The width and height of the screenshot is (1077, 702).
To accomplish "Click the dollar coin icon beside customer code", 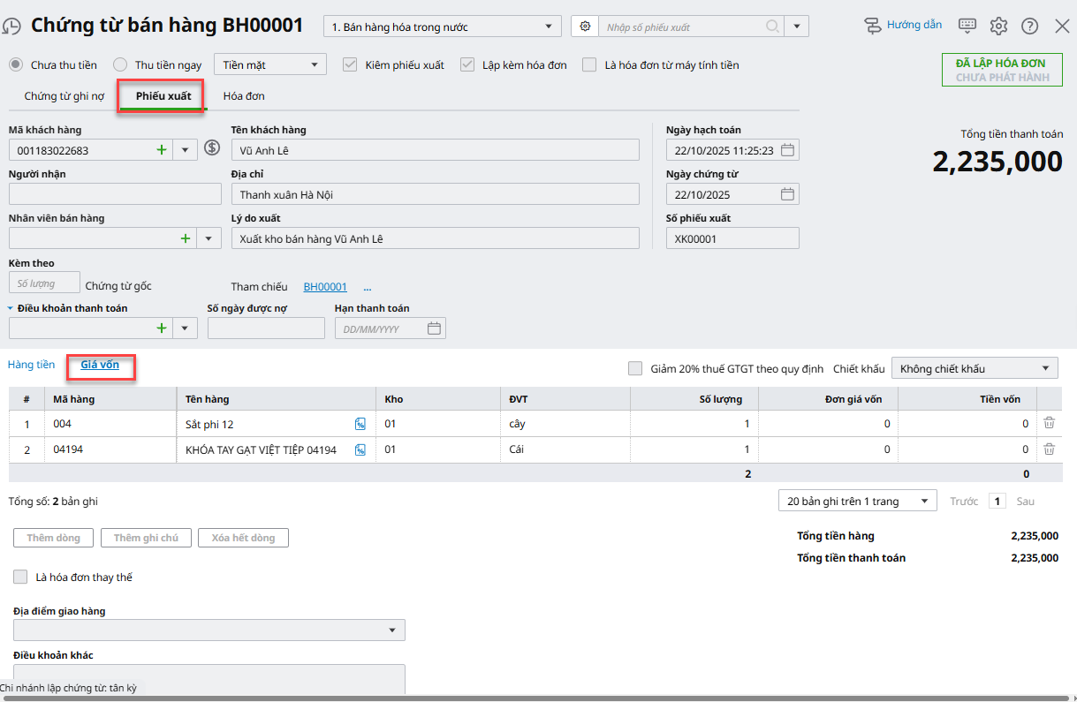I will pos(212,148).
